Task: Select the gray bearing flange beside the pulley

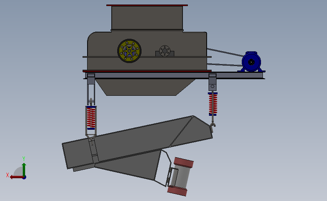Action: point(165,51)
